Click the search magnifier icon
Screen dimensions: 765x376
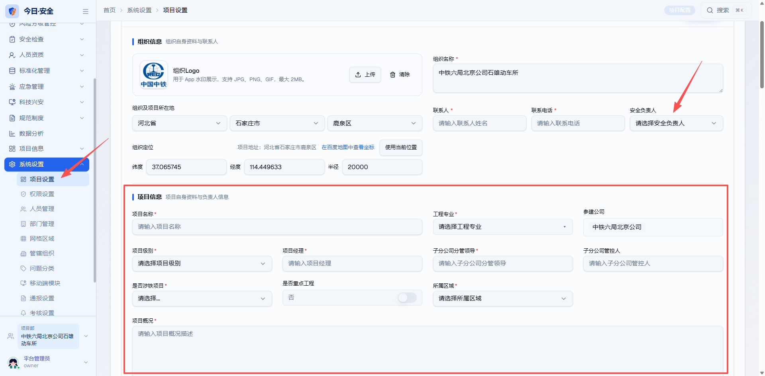(710, 10)
